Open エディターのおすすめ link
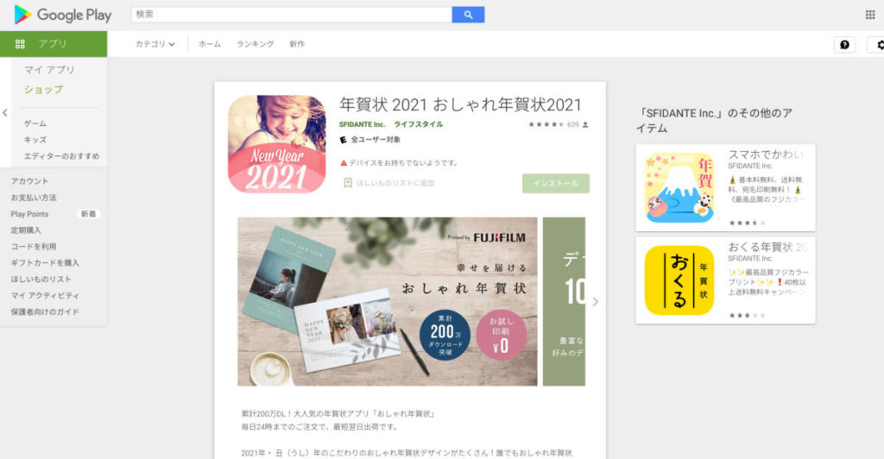884x459 pixels. 61,156
